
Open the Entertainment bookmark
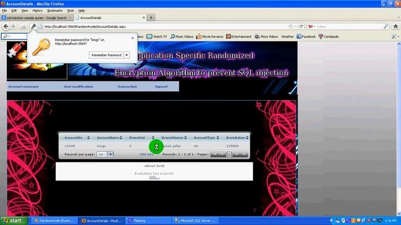point(239,36)
